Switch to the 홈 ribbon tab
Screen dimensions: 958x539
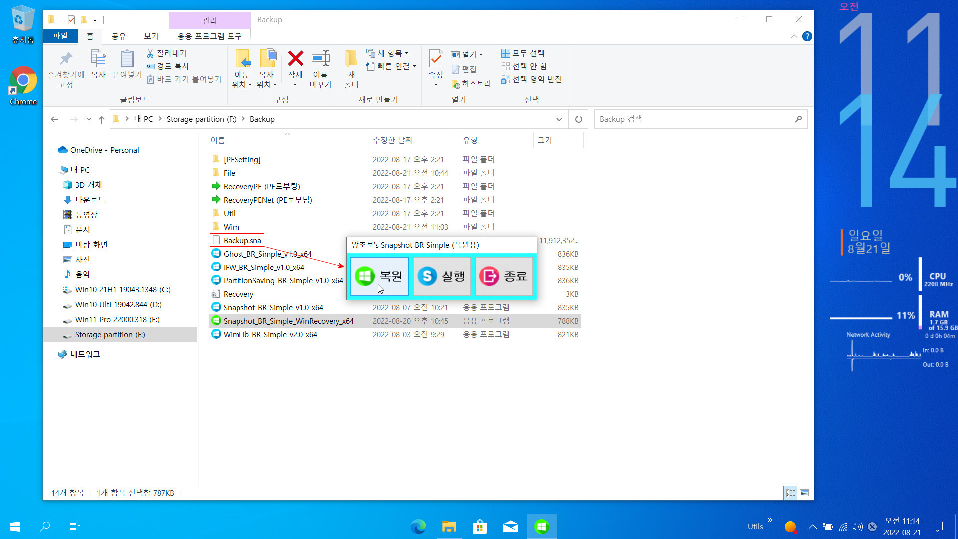point(90,36)
